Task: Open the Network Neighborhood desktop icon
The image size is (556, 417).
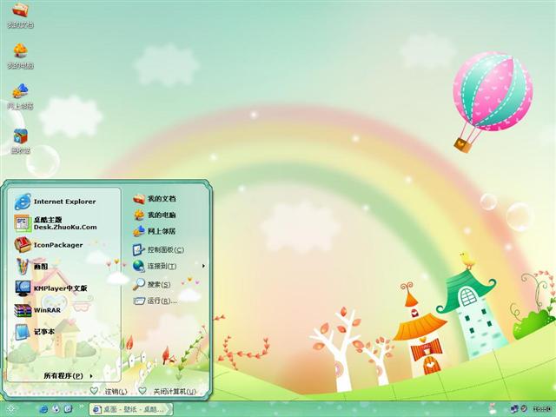Action: (x=20, y=96)
